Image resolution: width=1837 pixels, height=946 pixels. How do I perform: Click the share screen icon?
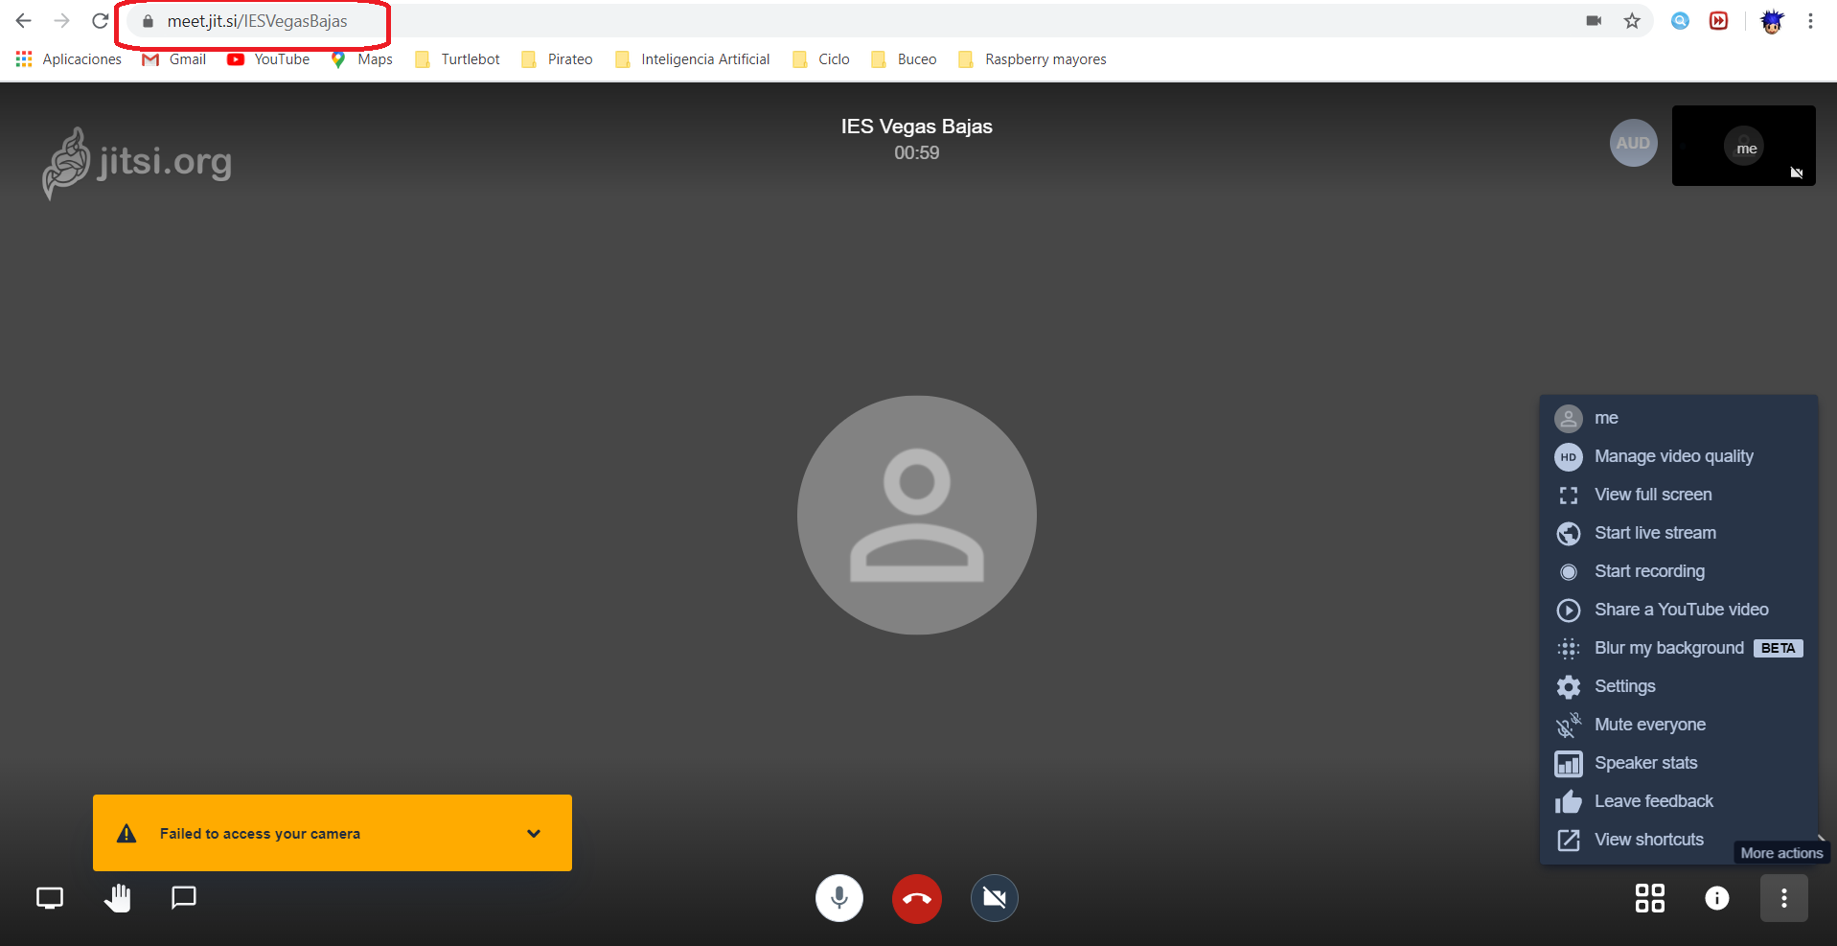pos(50,898)
